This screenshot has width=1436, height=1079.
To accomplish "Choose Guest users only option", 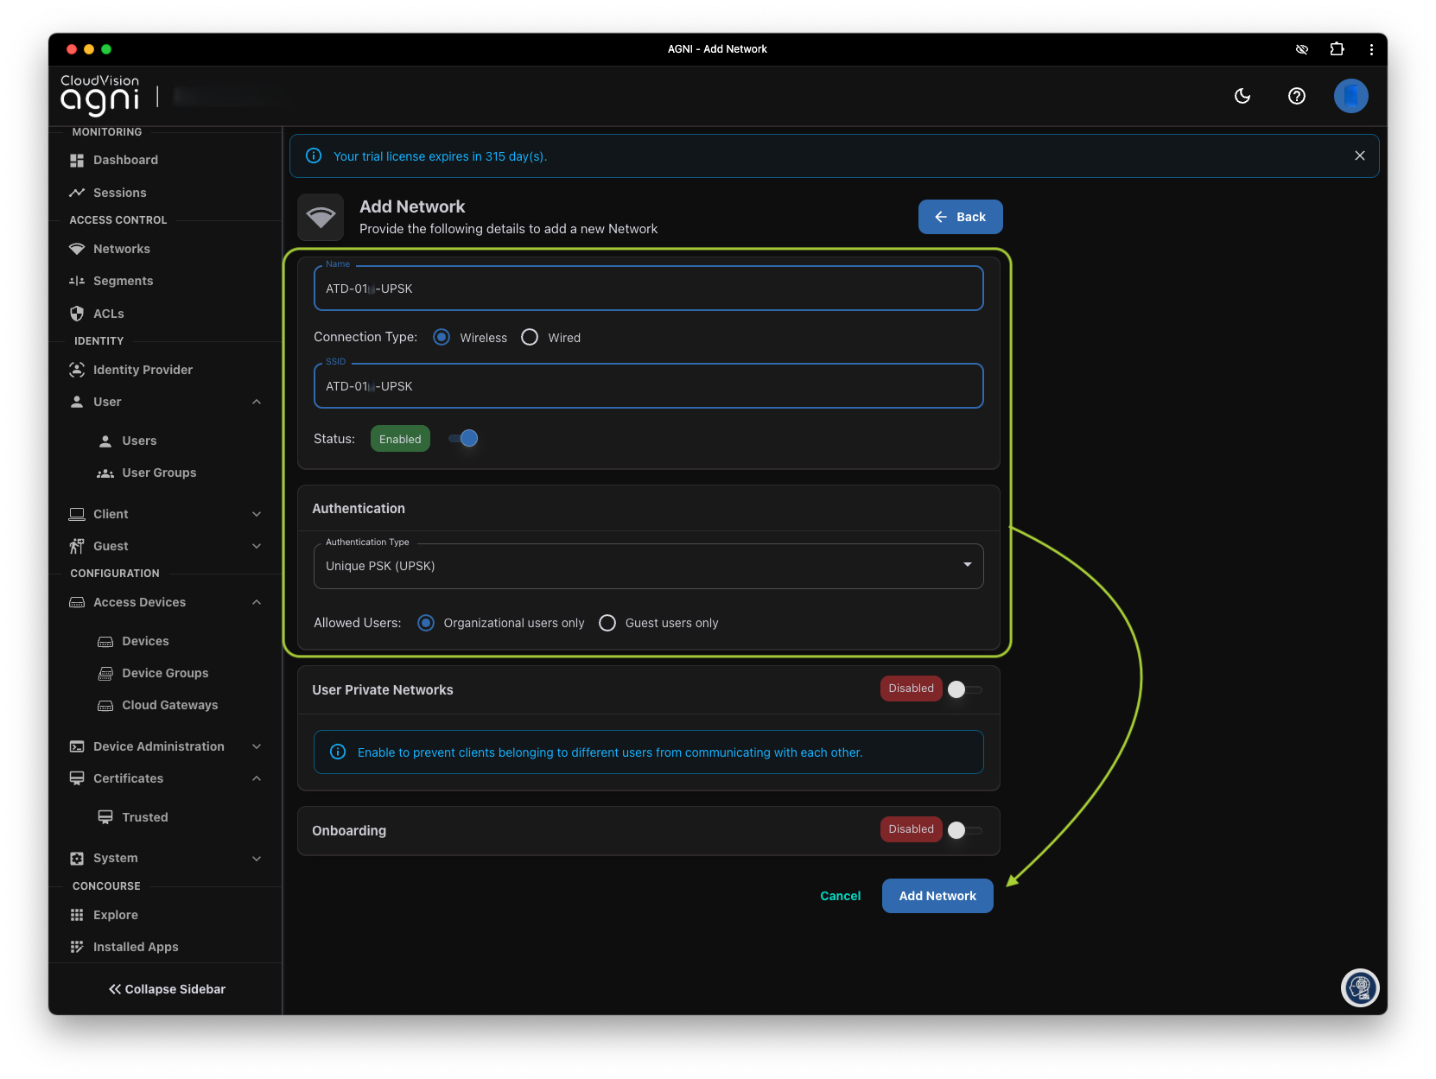I will point(607,623).
